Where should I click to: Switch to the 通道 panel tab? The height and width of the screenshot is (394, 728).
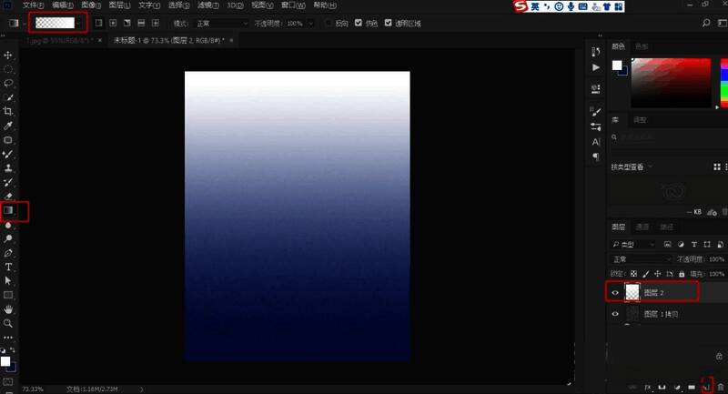click(x=642, y=227)
